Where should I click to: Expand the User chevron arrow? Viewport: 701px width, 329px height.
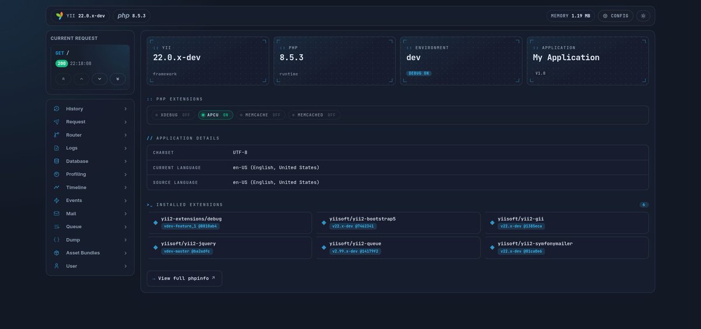126,266
